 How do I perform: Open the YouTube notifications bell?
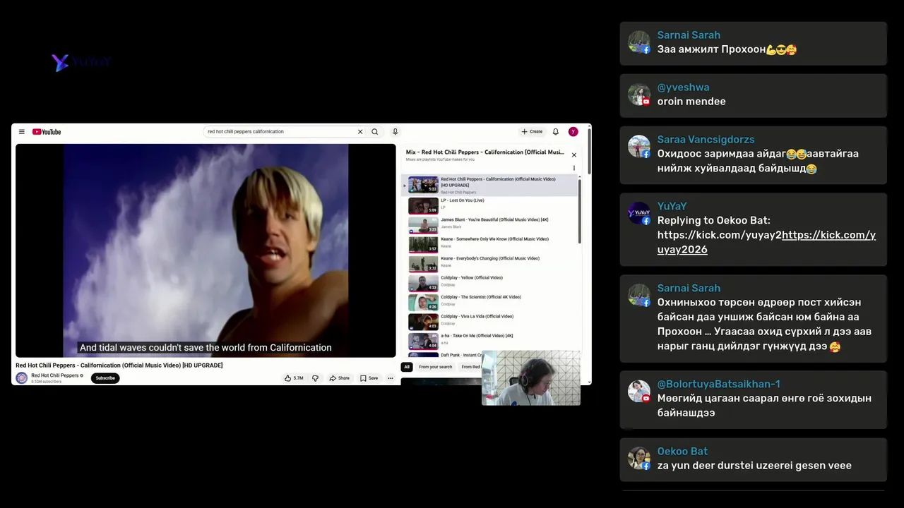click(556, 132)
